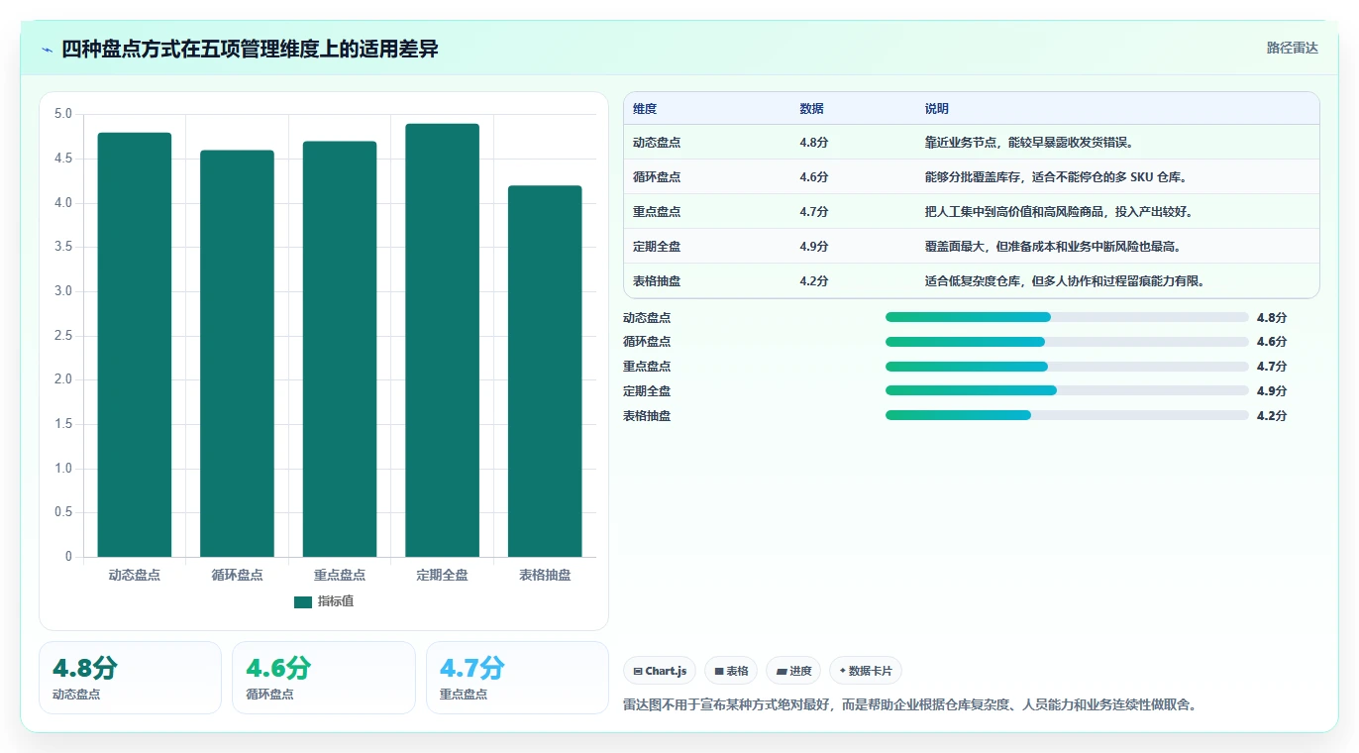Image resolution: width=1359 pixels, height=753 pixels.
Task: Click the 5.0 y-axis tick label
Action: [63, 114]
